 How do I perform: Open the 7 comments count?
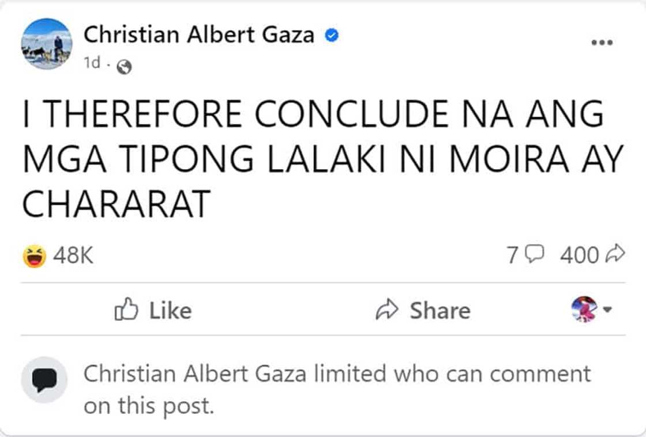point(512,254)
